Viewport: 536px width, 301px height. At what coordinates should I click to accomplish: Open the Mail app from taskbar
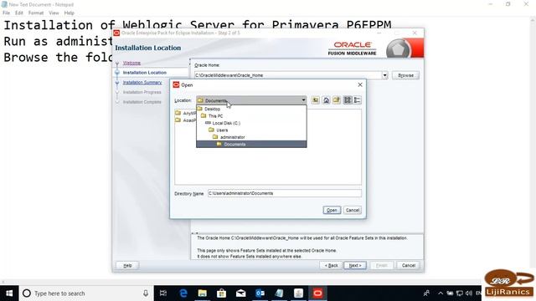coord(240,293)
